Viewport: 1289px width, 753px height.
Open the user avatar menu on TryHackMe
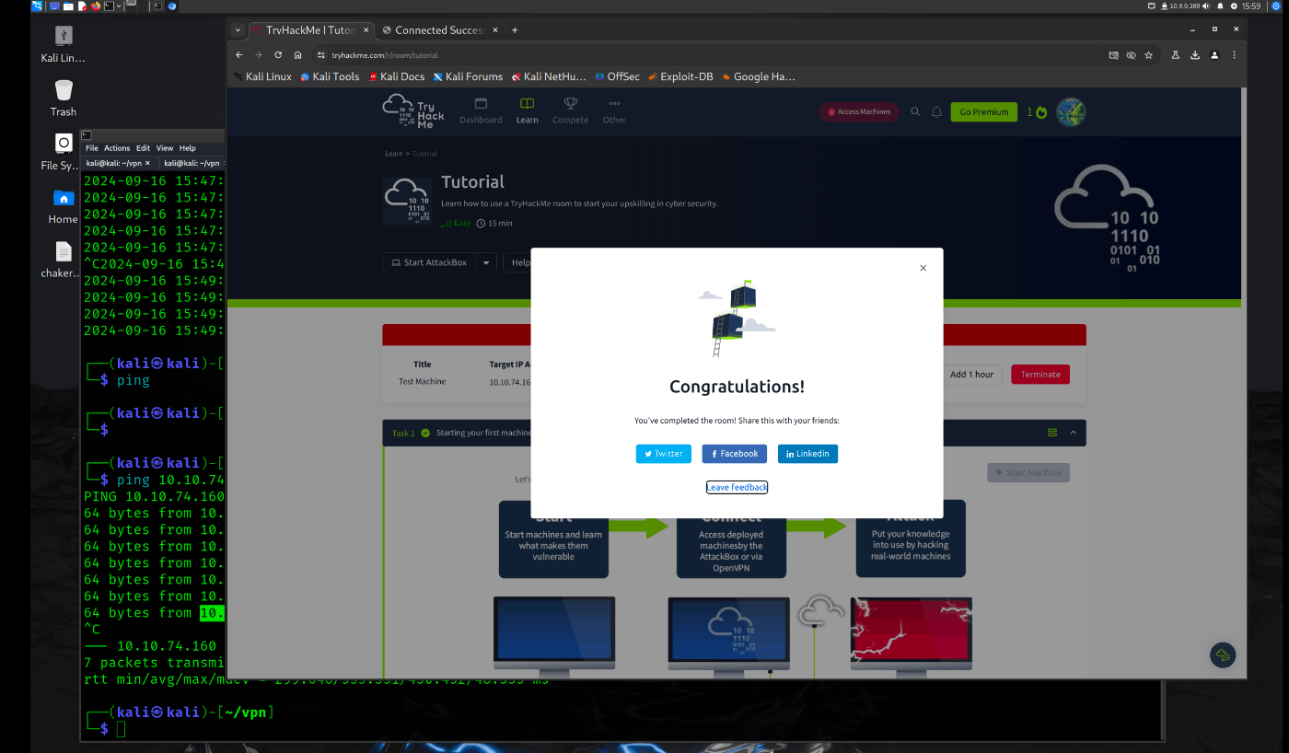click(1071, 112)
